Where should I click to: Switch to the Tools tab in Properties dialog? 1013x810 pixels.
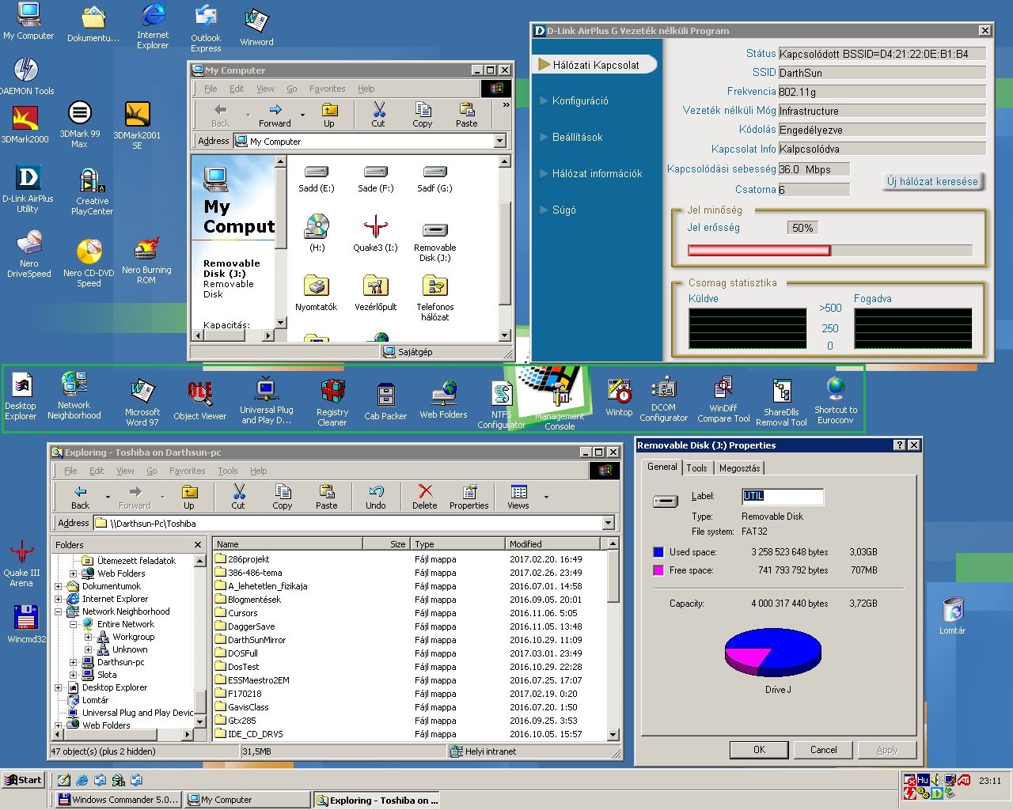click(696, 468)
